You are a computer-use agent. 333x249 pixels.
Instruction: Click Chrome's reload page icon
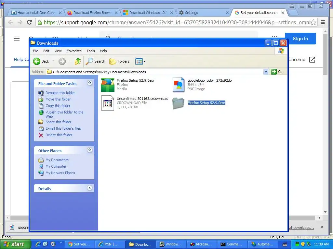(30, 22)
